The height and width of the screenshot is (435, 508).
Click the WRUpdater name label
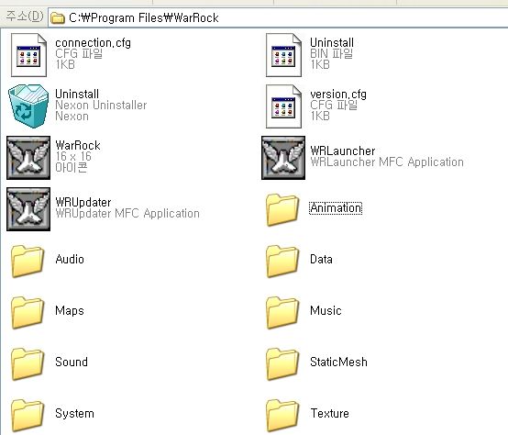(83, 202)
